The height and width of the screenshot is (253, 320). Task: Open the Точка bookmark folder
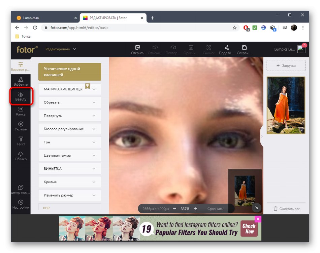point(23,36)
